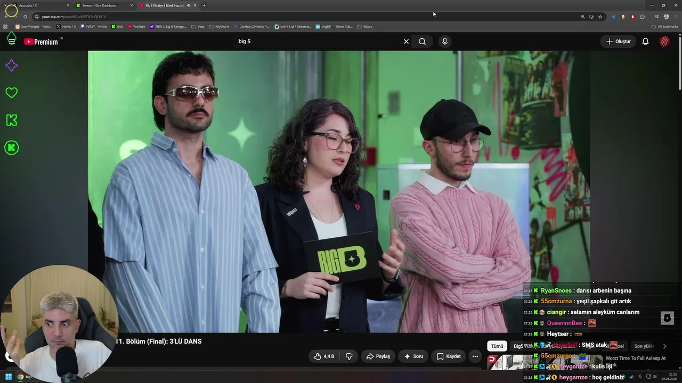This screenshot has height=383, width=682.
Task: Click the purple star overlay icon
Action: [x=11, y=65]
